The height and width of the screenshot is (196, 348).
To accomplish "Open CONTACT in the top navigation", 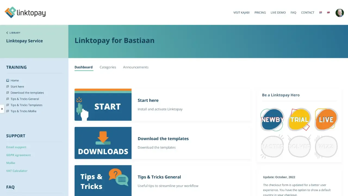I will tap(307, 13).
